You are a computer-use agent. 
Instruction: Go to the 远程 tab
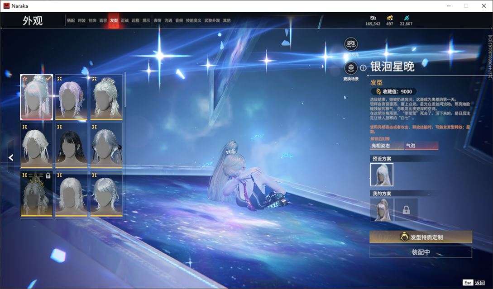coord(135,20)
